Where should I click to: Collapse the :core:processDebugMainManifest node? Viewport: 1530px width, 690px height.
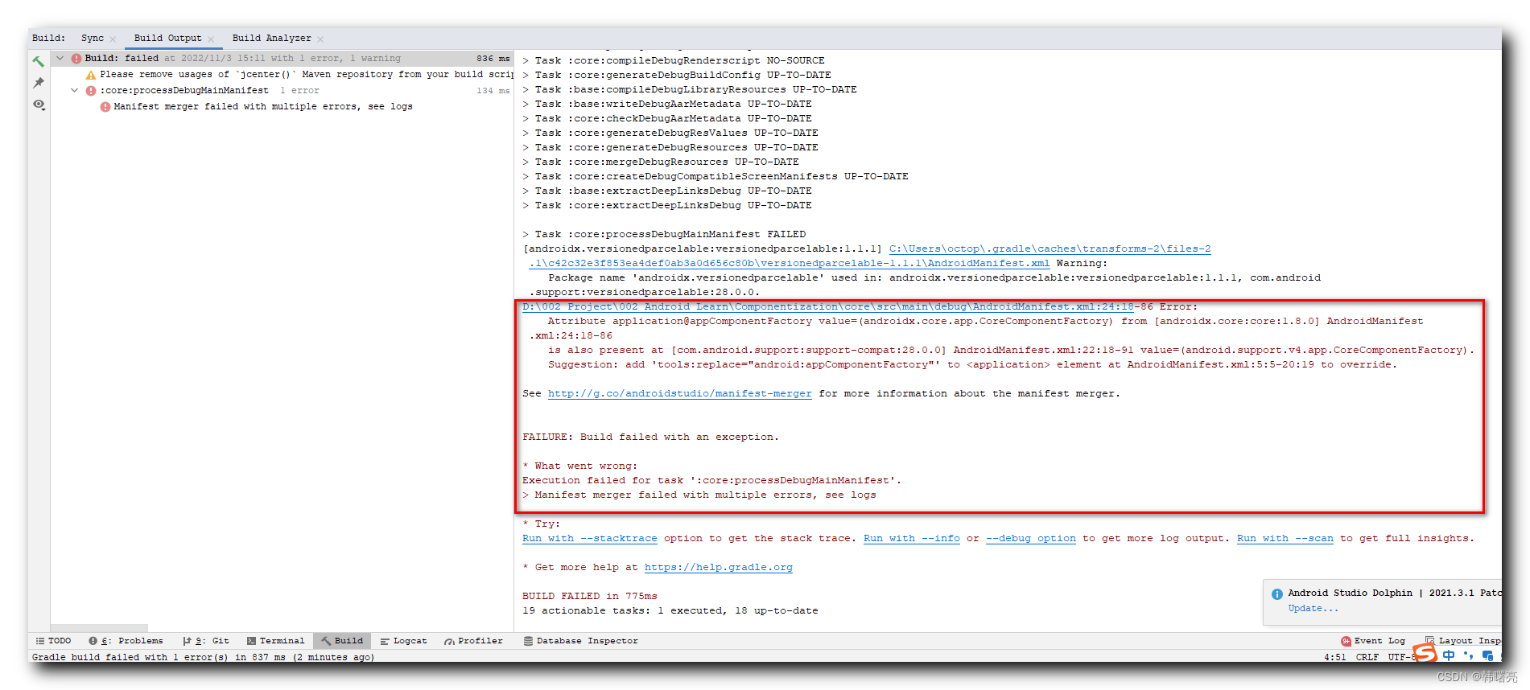(x=75, y=90)
